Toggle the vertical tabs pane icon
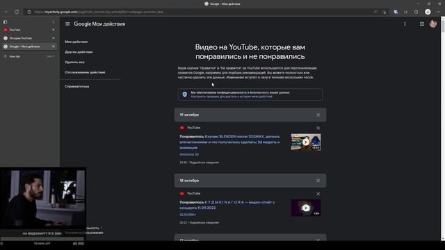This screenshot has height=250, width=445. [x=5, y=22]
